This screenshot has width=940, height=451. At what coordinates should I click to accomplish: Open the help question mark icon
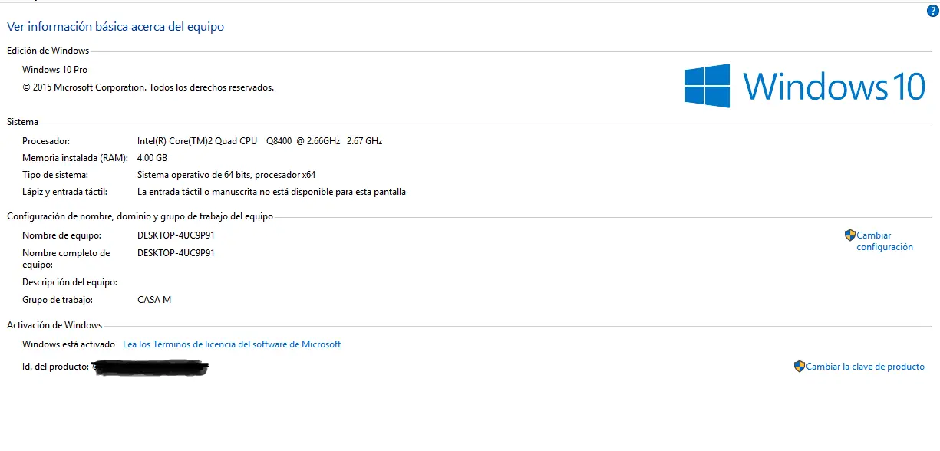(x=933, y=11)
